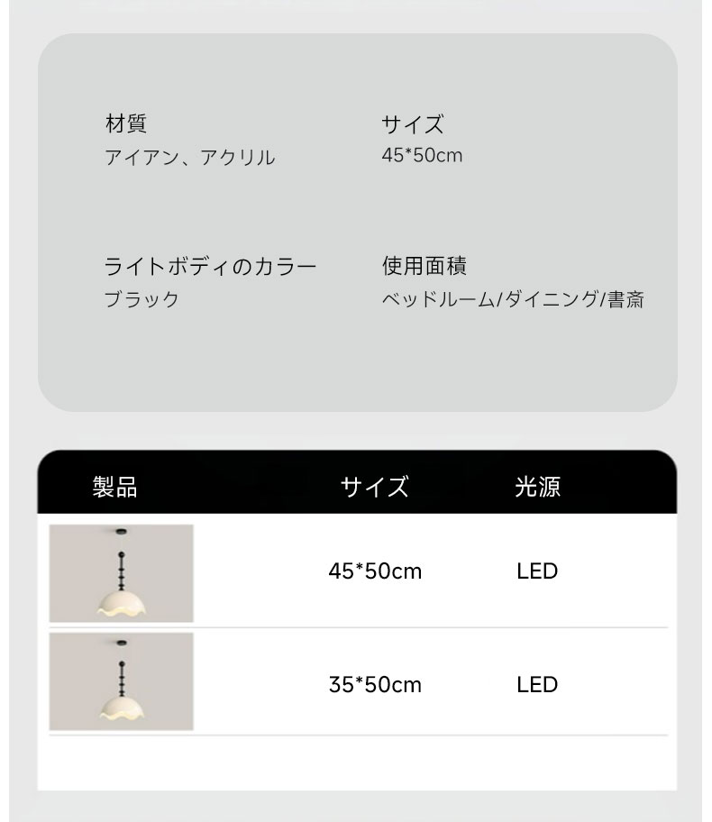Screen dimensions: 712x822
Task: Click LED in the first product row
Action: [537, 571]
